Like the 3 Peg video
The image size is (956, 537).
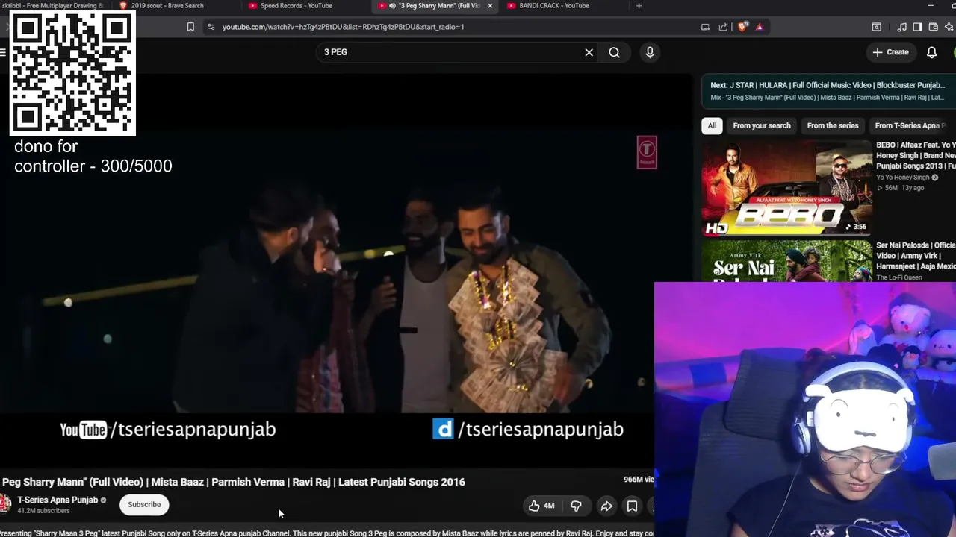tap(541, 506)
